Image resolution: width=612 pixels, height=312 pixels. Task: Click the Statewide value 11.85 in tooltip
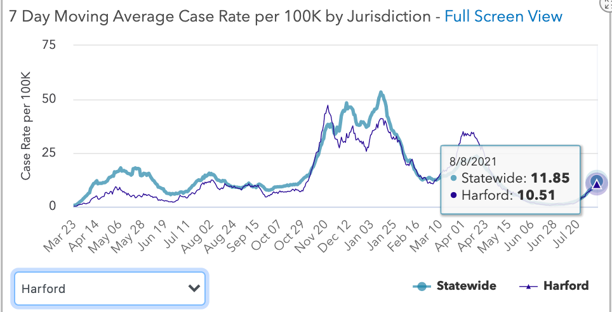pyautogui.click(x=550, y=178)
